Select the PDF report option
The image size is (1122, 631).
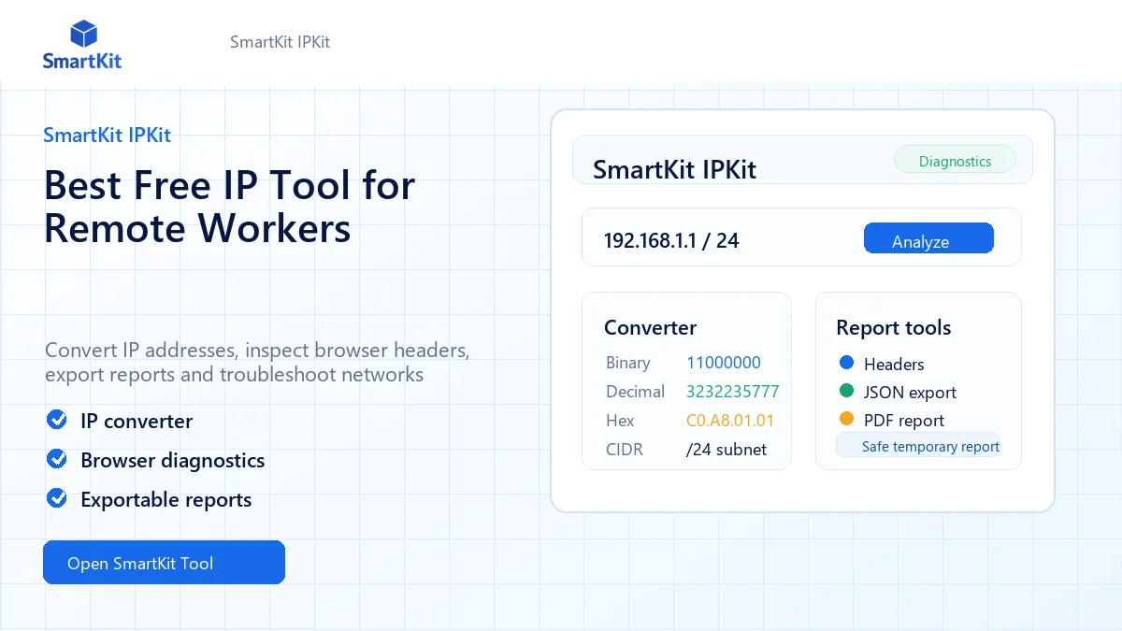(904, 420)
